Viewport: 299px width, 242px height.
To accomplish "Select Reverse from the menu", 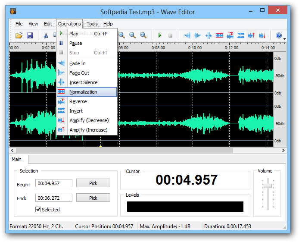I will (87, 101).
